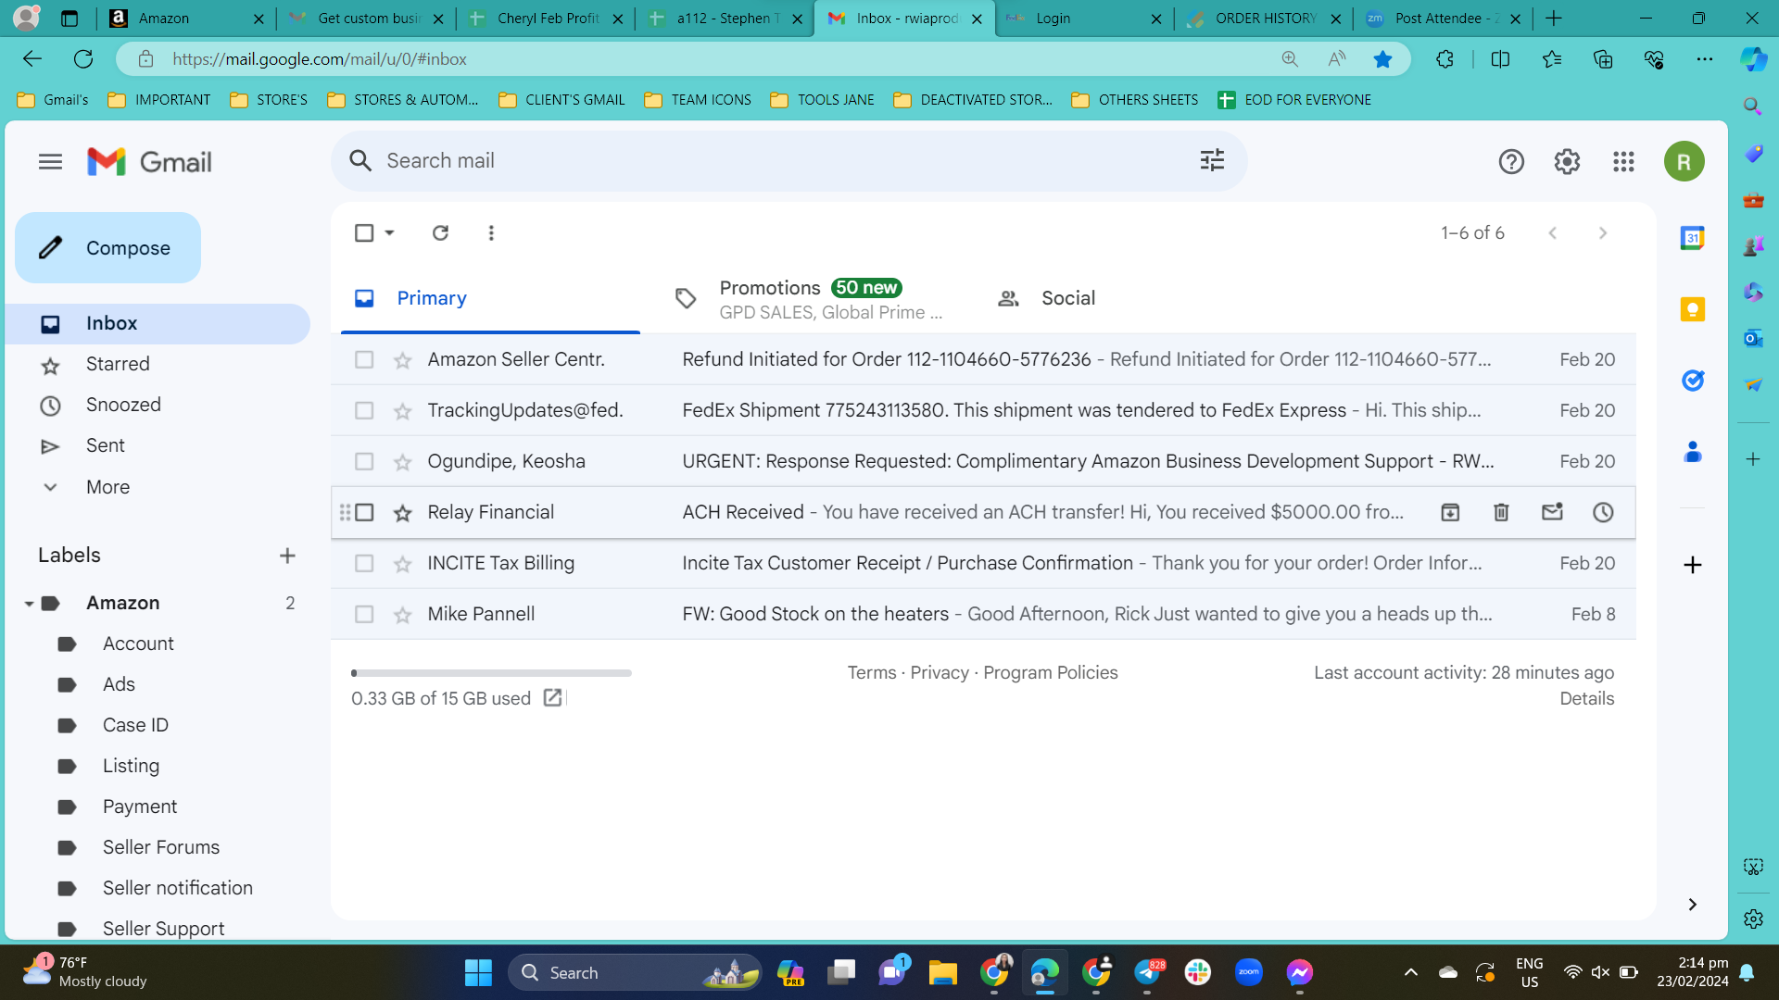Star the Relay Financial email
The height and width of the screenshot is (1000, 1779).
402,512
